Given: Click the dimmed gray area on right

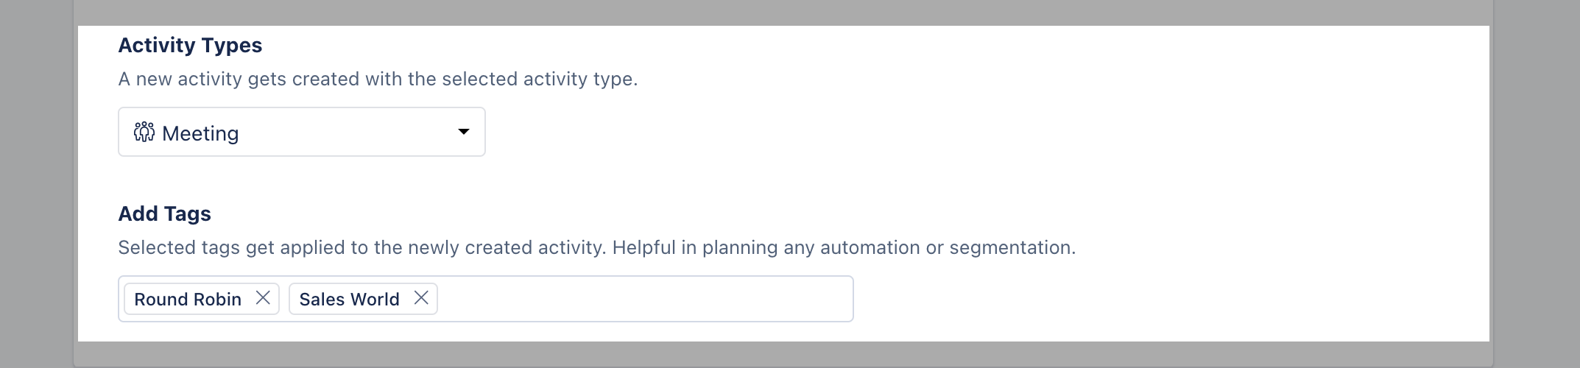Looking at the screenshot, I should pos(1537,184).
